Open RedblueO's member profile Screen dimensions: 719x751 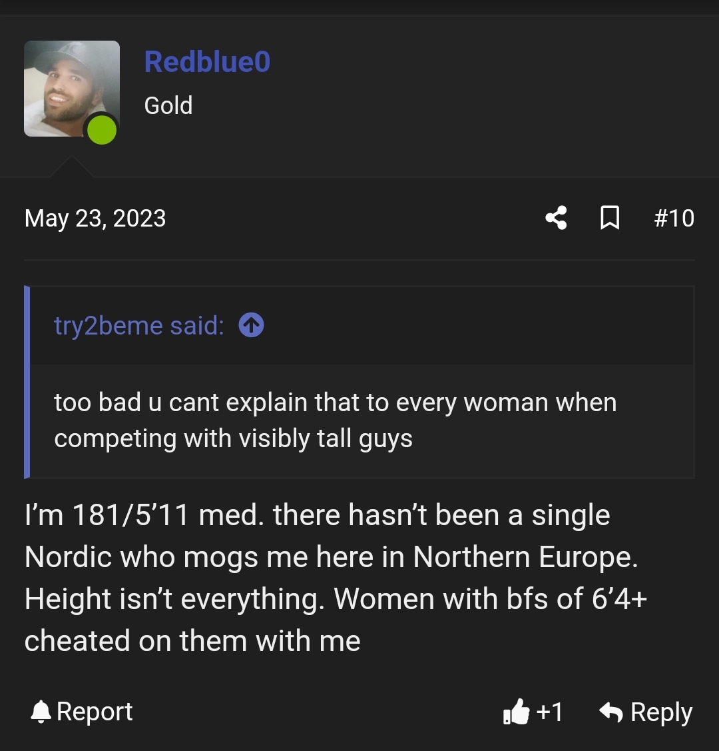206,61
